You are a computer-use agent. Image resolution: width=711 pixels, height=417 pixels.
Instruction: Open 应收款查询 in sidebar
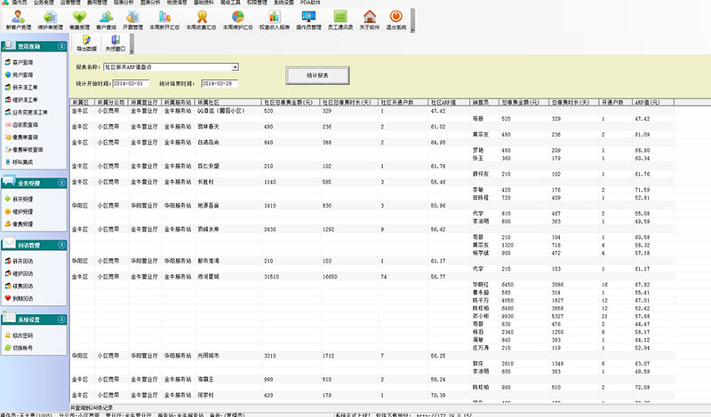click(20, 124)
